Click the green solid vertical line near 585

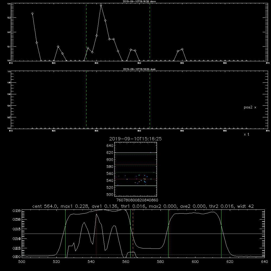168,233
